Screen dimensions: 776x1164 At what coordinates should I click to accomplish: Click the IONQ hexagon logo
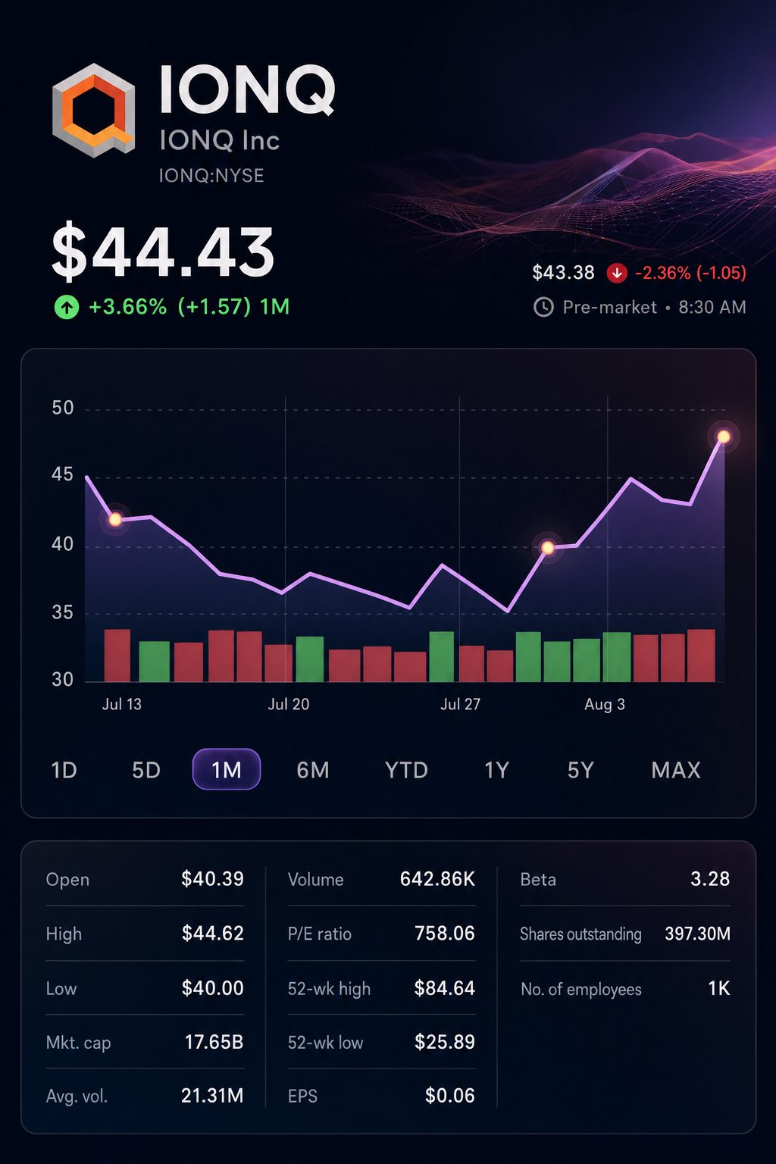(94, 110)
